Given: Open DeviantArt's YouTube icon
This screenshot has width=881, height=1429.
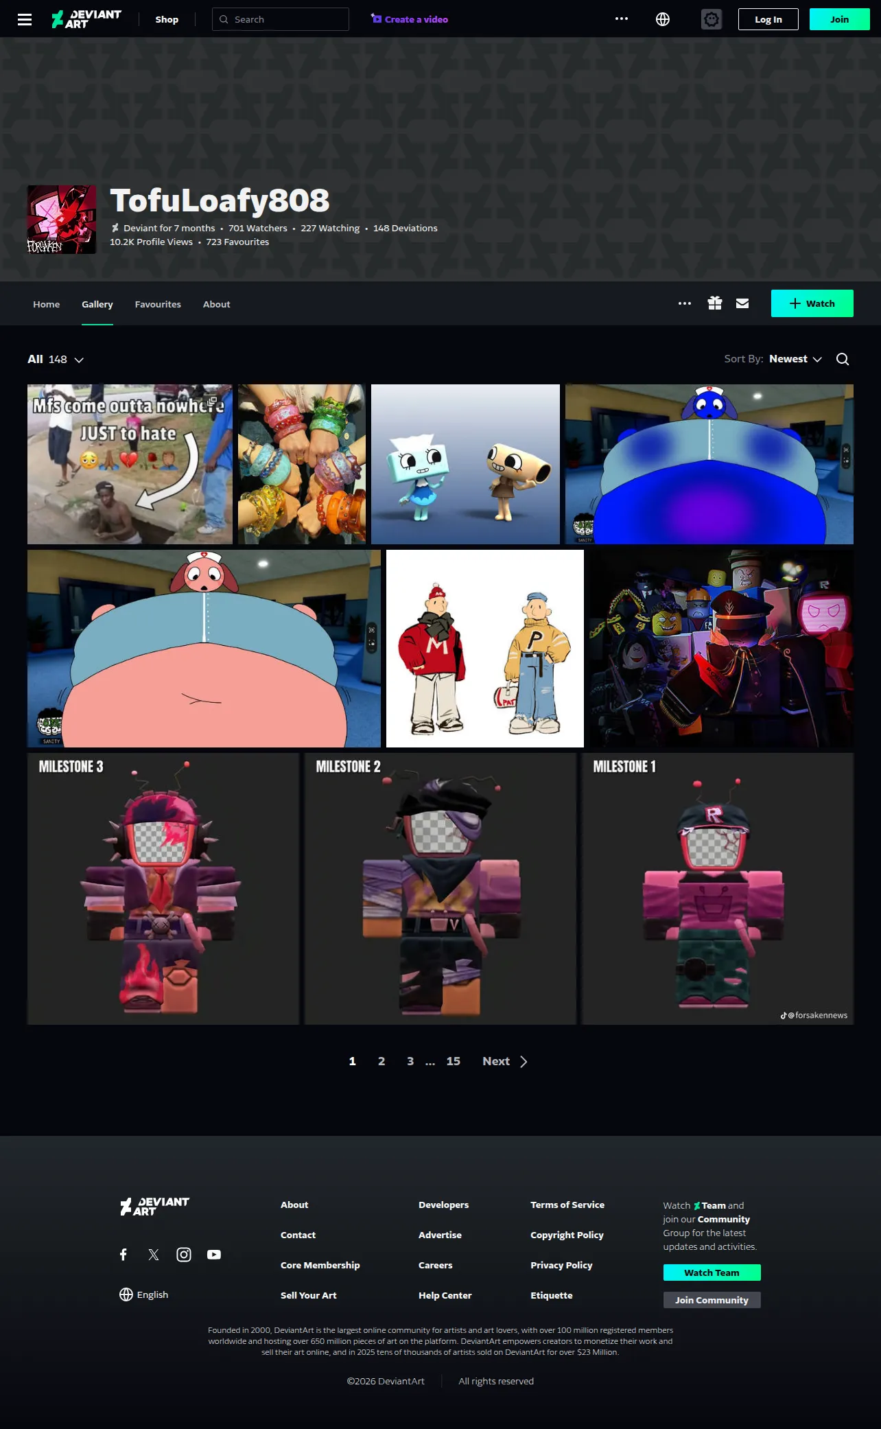Looking at the screenshot, I should click(x=214, y=1255).
